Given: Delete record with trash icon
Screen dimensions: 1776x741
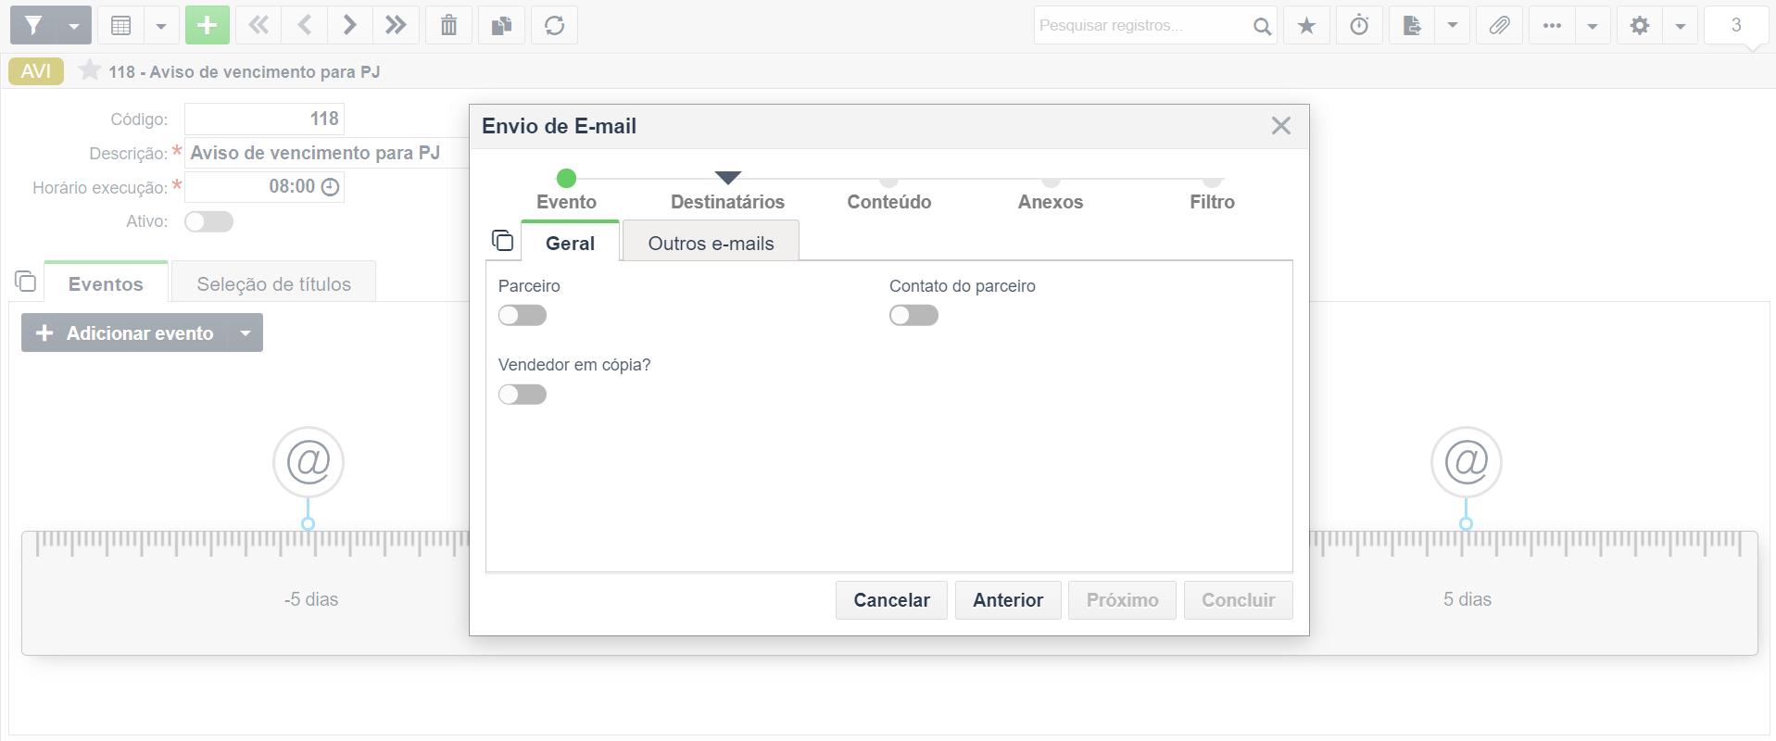Looking at the screenshot, I should [448, 25].
